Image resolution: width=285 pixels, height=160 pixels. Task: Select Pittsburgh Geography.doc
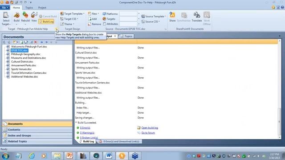[26, 54]
